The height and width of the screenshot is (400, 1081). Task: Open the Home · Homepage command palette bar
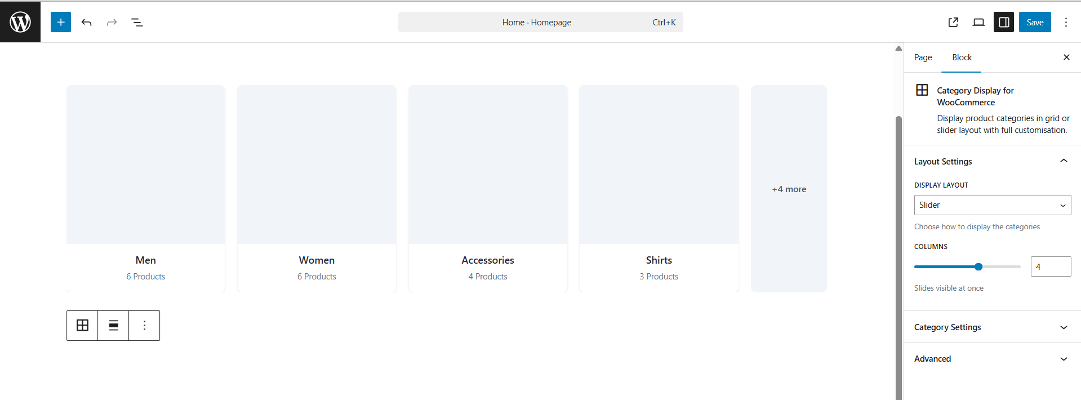[x=541, y=22]
